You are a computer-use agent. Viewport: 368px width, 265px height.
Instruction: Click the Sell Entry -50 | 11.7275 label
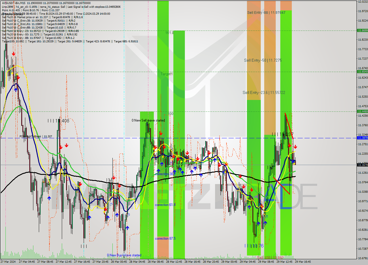pos(263,60)
